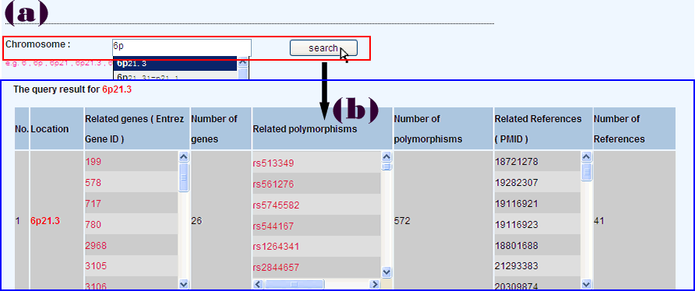The height and width of the screenshot is (291, 695).
Task: Click polymorphisms horizontal scroll-left arrow
Action: click(x=259, y=284)
